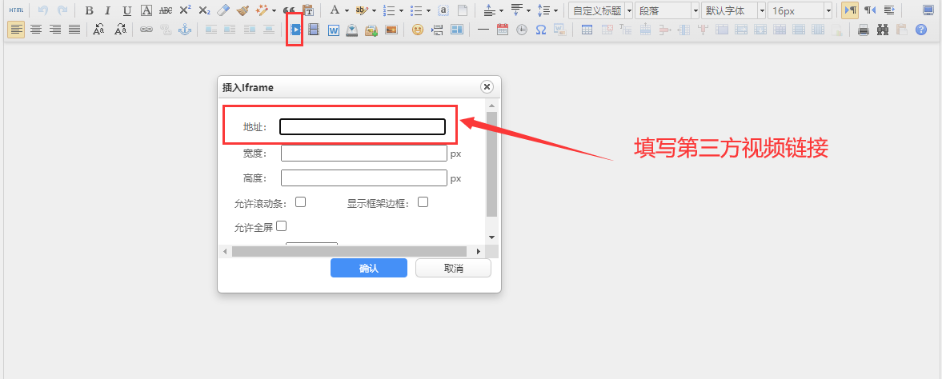Open search and replace binoculars icon
942x379 pixels.
click(x=883, y=30)
